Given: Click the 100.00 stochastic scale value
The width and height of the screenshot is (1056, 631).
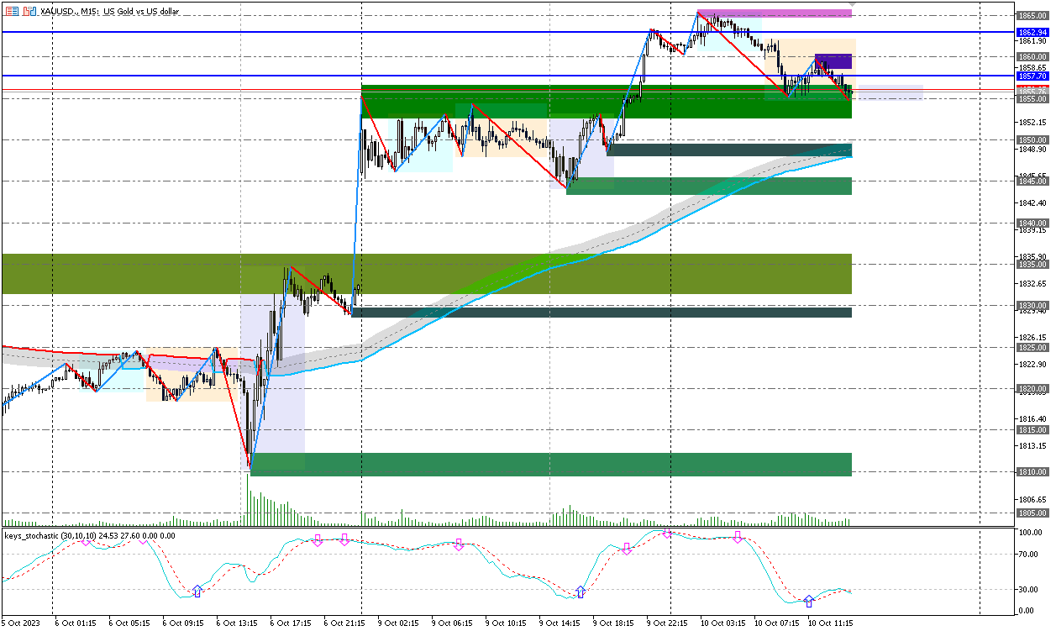Looking at the screenshot, I should (1030, 533).
